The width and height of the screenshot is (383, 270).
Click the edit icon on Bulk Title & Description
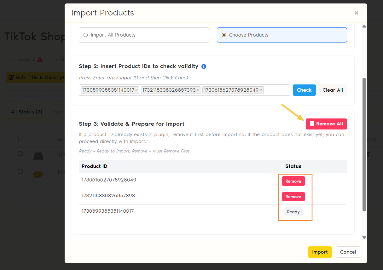pos(11,78)
